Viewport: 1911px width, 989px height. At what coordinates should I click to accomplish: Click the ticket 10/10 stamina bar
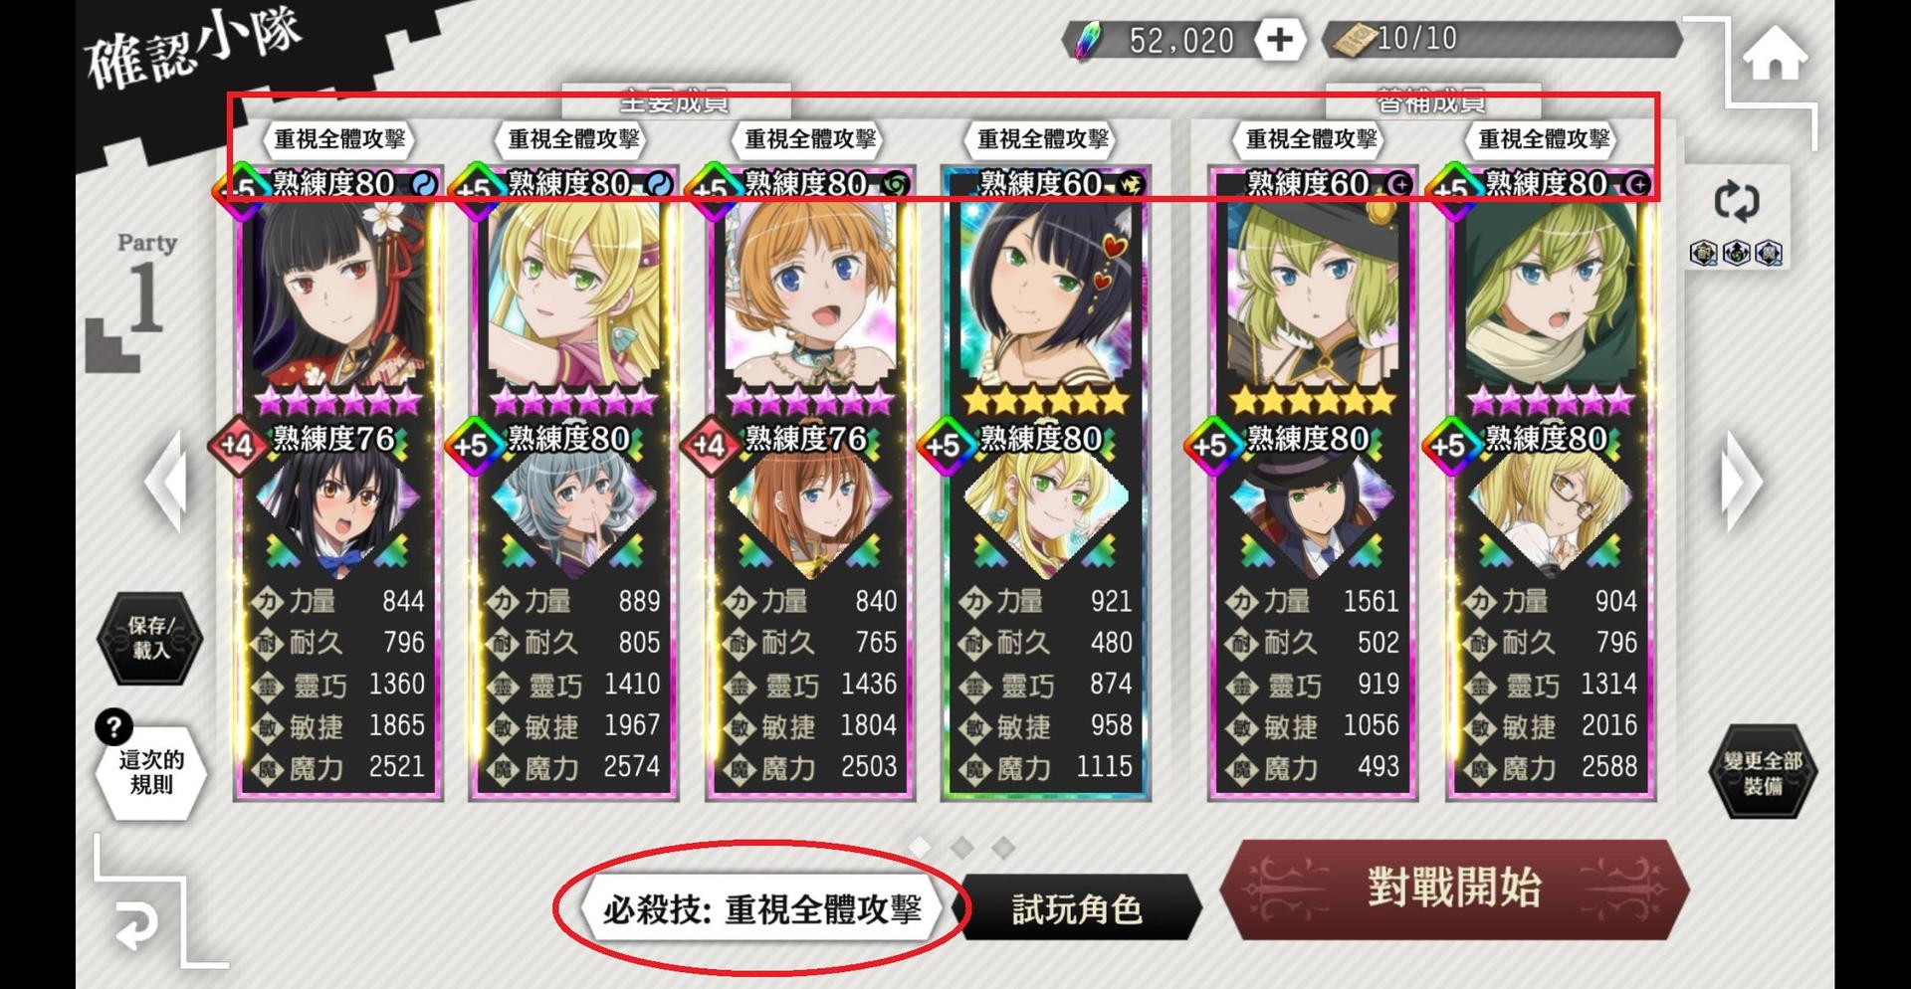tap(1503, 40)
